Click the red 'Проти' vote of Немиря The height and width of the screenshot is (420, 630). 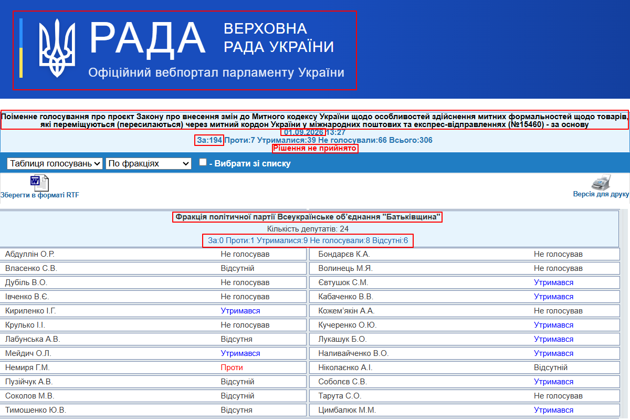pyautogui.click(x=232, y=367)
